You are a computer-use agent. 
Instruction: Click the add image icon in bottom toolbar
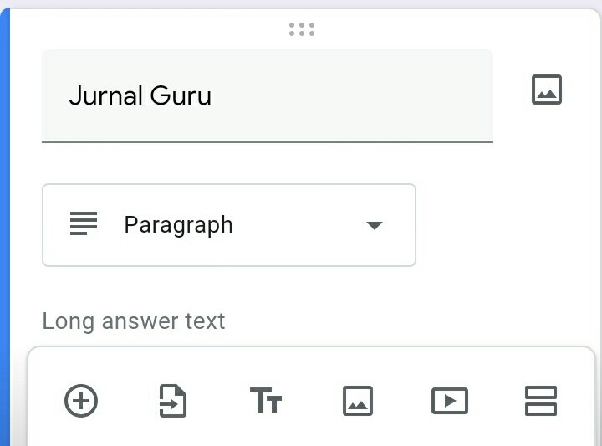pos(358,401)
